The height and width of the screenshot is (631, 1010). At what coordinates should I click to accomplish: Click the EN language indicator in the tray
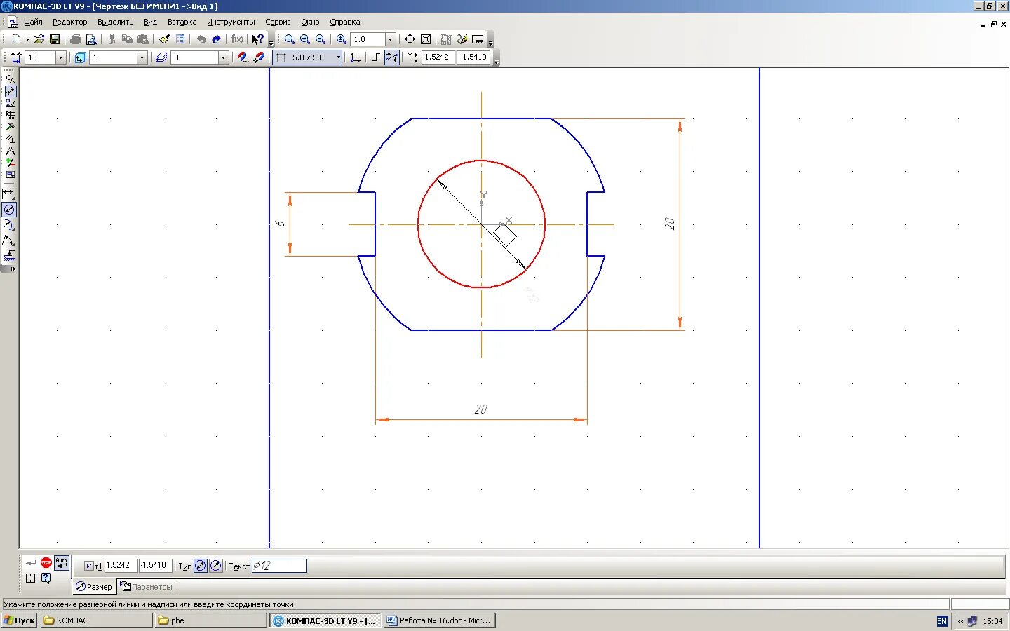[942, 621]
